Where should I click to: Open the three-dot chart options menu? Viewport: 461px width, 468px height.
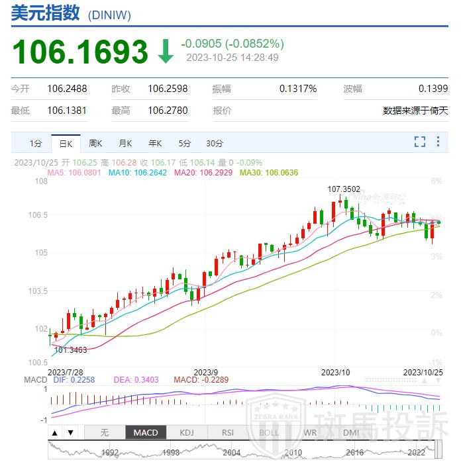click(x=438, y=142)
